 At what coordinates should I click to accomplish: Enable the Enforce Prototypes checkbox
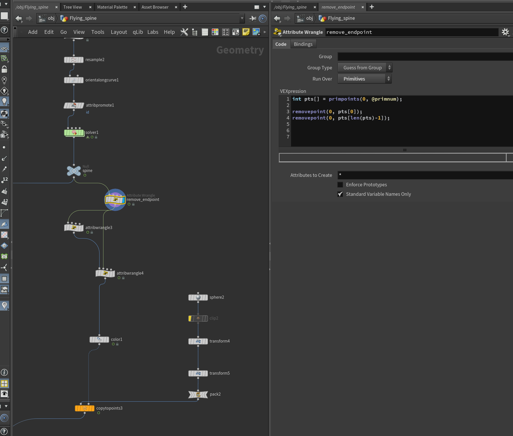coord(340,185)
